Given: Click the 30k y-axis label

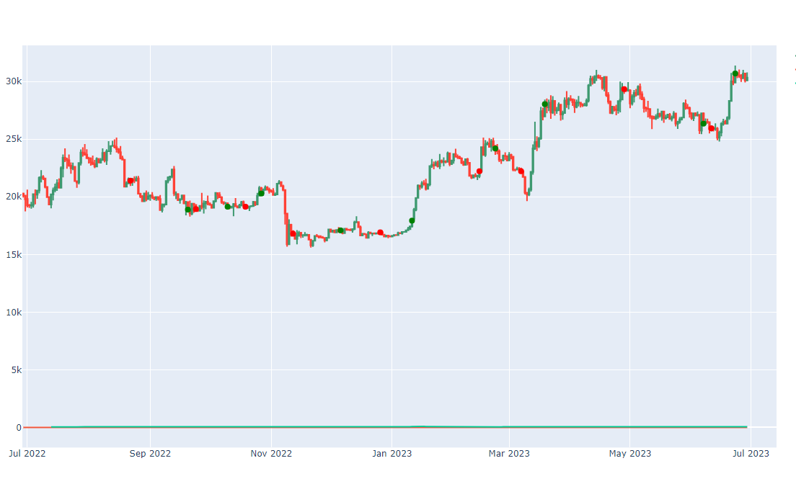Looking at the screenshot, I should [x=14, y=81].
